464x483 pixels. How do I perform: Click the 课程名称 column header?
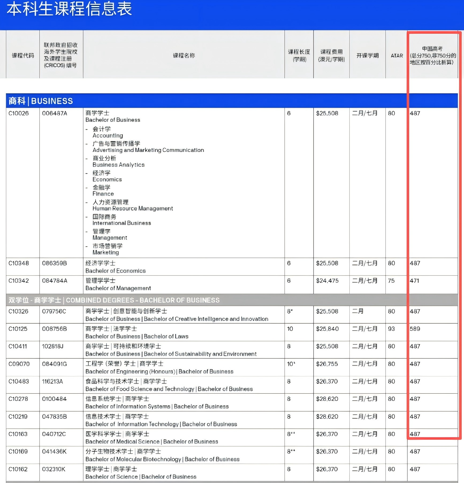click(184, 55)
